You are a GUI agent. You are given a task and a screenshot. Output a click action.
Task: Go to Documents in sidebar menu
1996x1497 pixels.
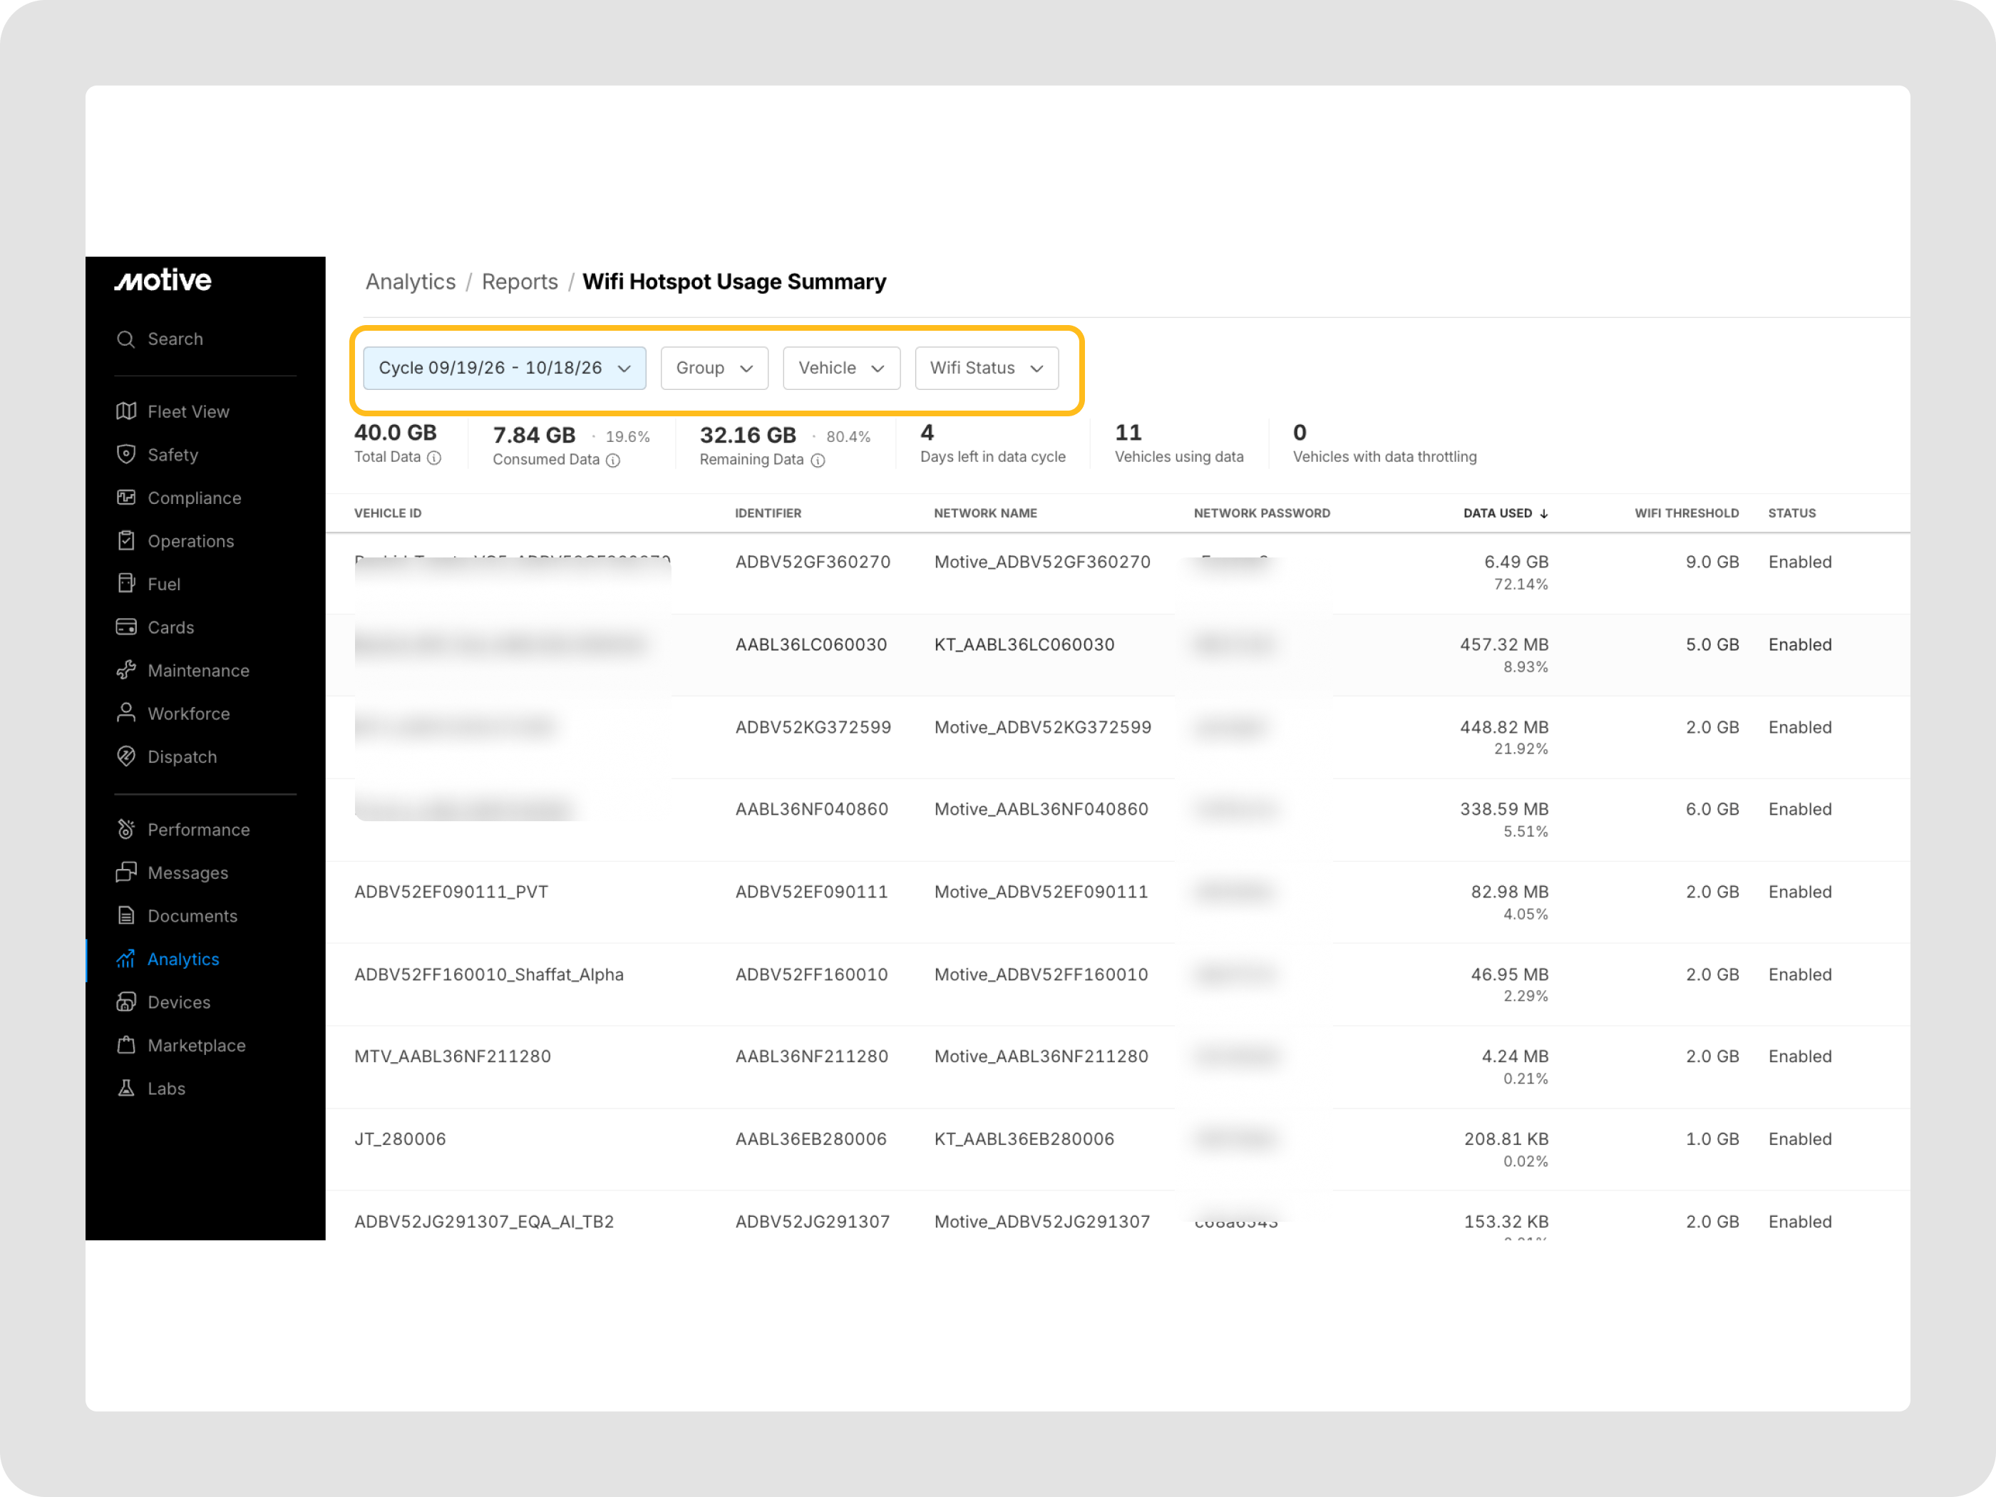(192, 916)
